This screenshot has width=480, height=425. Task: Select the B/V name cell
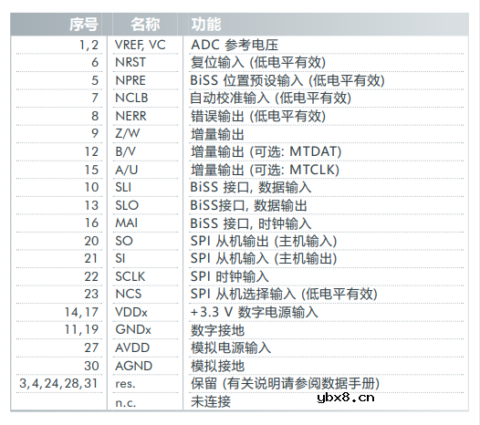(125, 151)
